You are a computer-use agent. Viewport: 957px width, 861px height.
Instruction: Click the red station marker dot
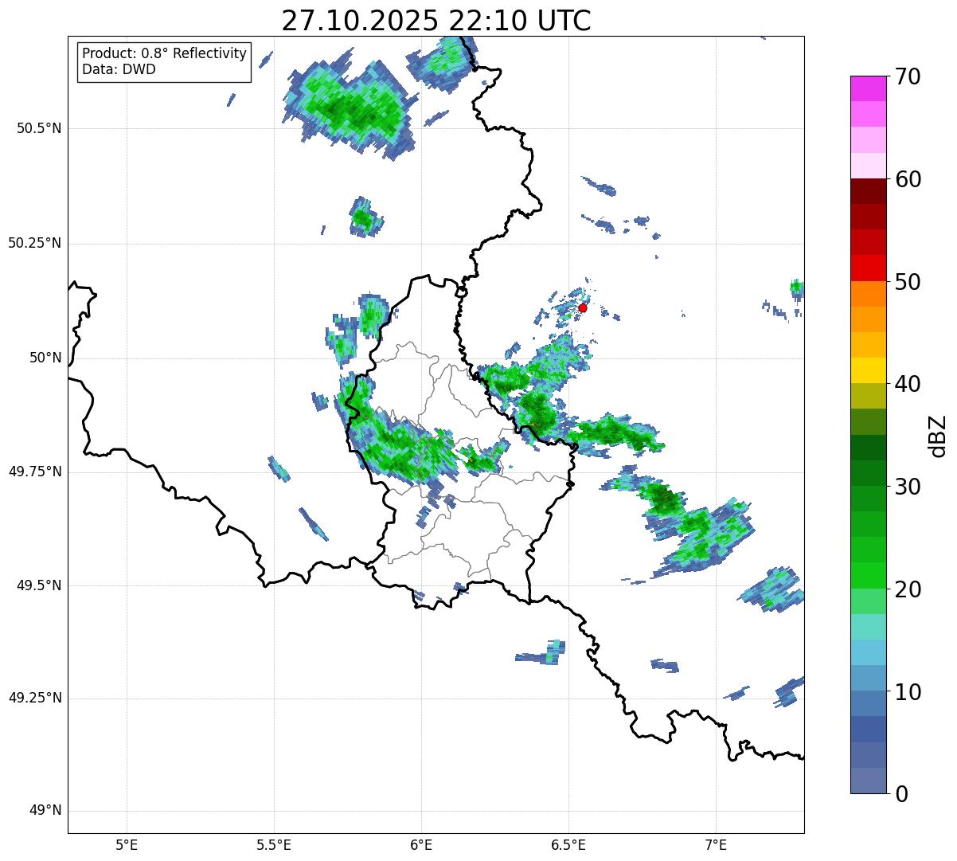pos(583,307)
